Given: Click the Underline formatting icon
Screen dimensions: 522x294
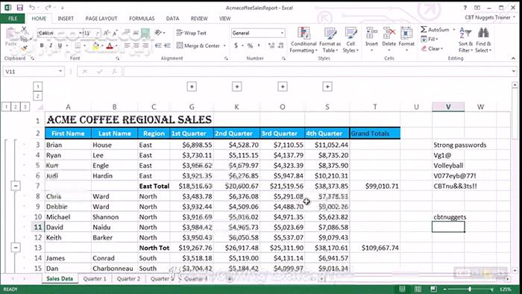Looking at the screenshot, I should 60,46.
